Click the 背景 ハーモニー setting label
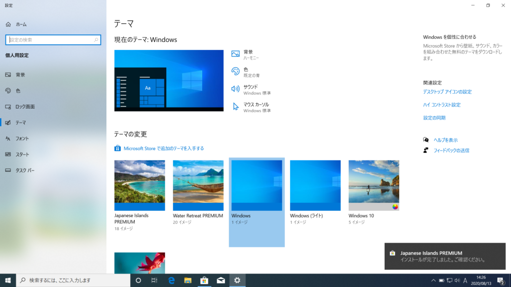This screenshot has height=287, width=511. click(x=251, y=55)
